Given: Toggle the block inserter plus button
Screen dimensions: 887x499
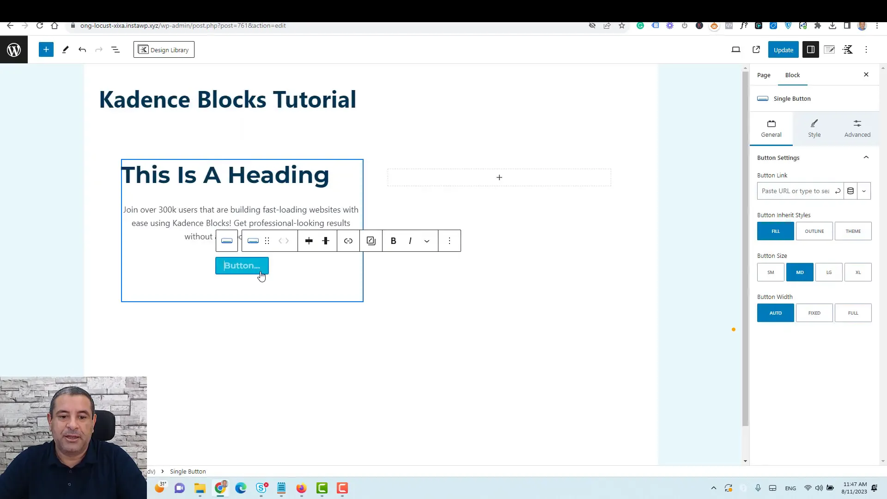Looking at the screenshot, I should click(x=46, y=49).
